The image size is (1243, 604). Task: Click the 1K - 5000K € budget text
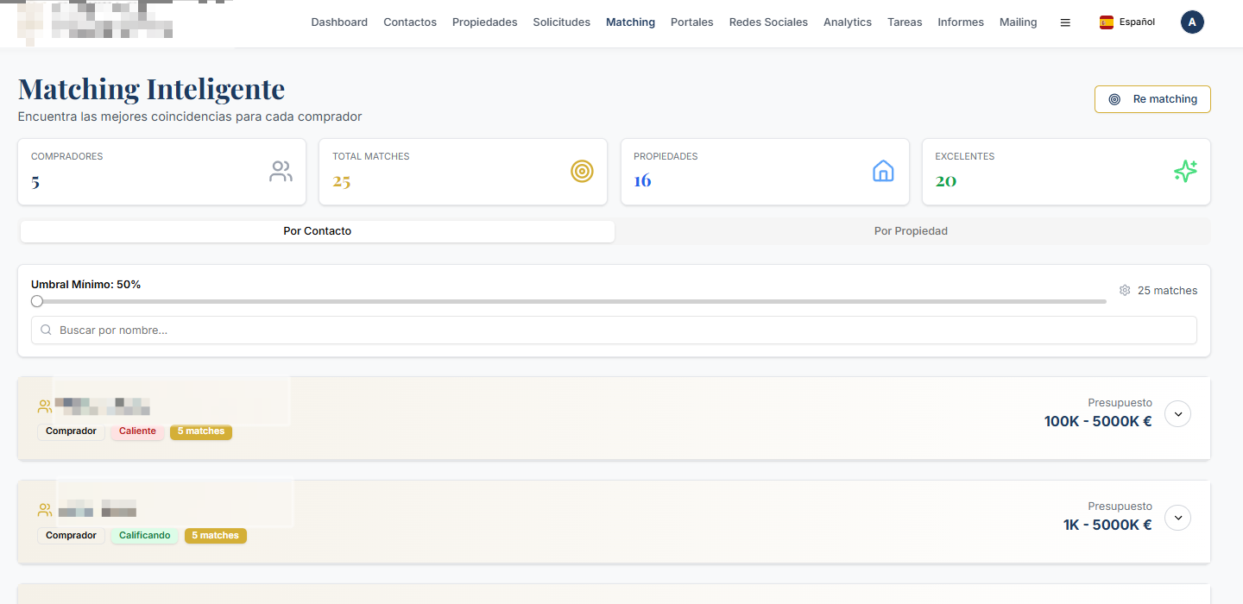point(1107,525)
